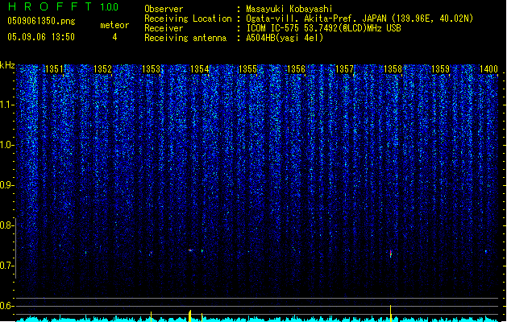
Task: Click receiver text ICOM IC-575 53.7492
Action: 323,28
